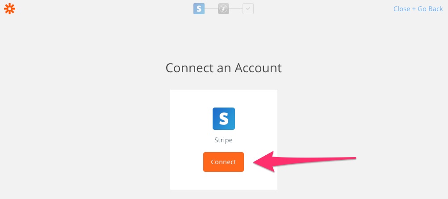Select the blue Stripe step icon in progress bar
The height and width of the screenshot is (199, 448).
199,9
